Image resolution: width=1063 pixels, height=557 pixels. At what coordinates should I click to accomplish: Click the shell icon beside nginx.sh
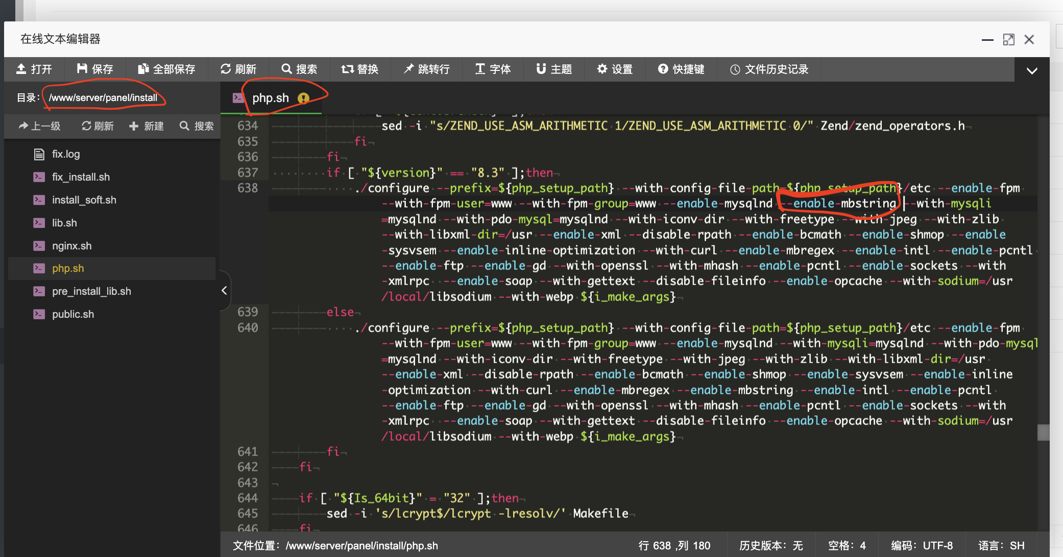coord(39,246)
